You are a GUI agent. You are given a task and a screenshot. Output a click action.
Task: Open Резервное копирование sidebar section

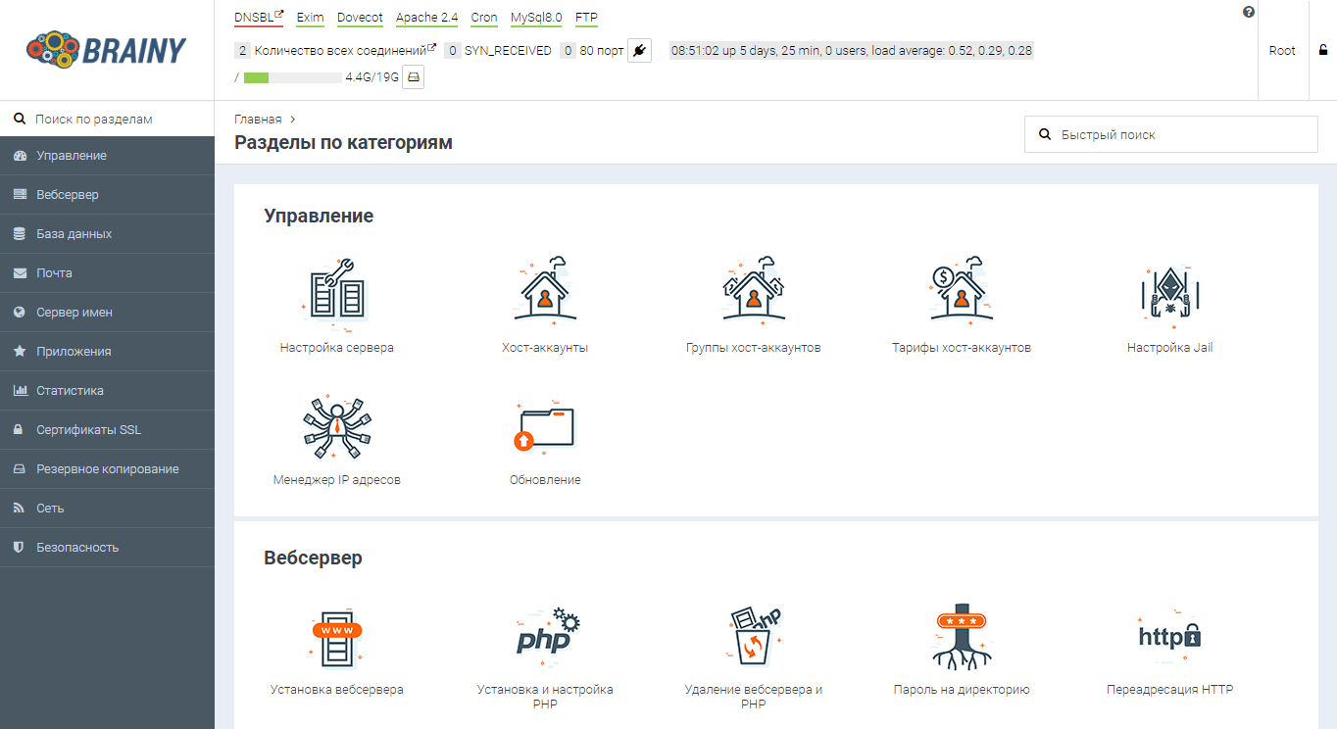pos(107,469)
